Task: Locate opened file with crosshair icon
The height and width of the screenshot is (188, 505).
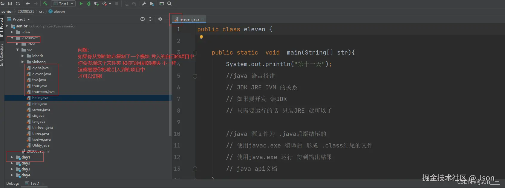Action: point(143,19)
